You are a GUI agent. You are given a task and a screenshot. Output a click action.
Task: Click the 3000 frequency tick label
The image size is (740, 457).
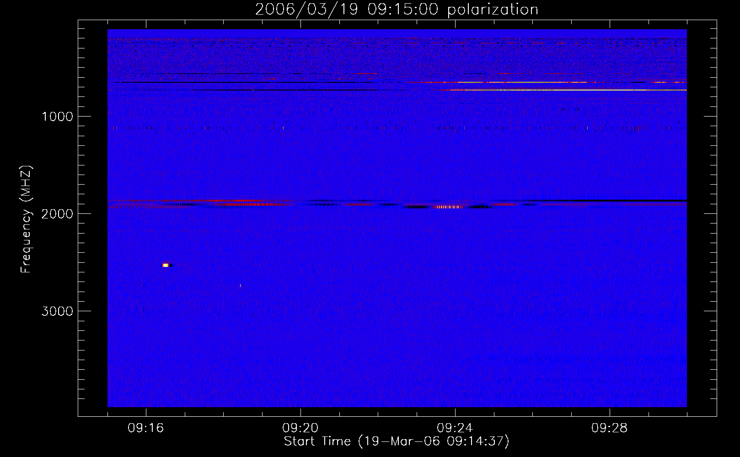[x=57, y=311]
